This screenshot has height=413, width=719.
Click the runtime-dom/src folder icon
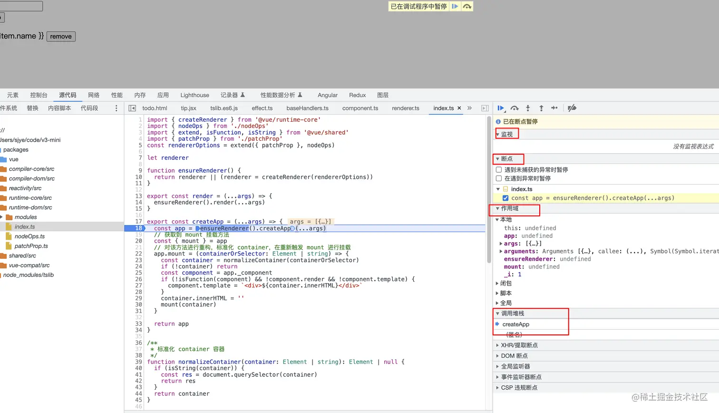pyautogui.click(x=3, y=207)
